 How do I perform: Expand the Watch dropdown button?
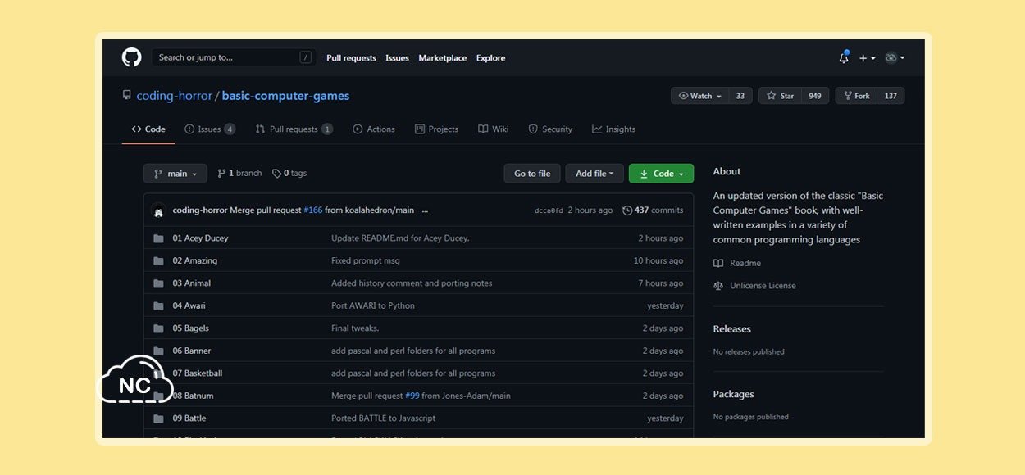click(699, 96)
